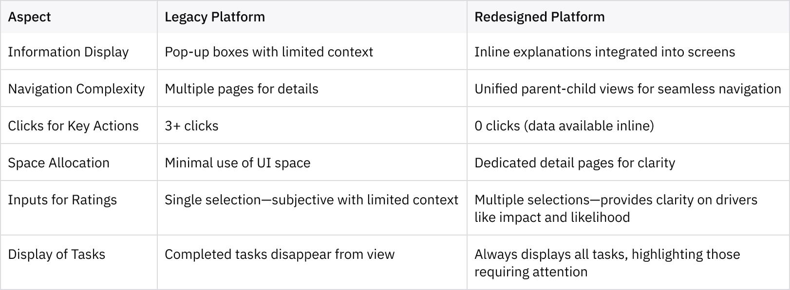Click the Legacy Platform column header
Viewport: 790px width, 290px height.
click(312, 17)
